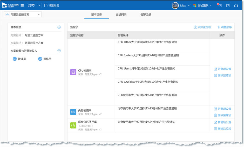
Task: Open the hamburger menu icon
Action: (22, 5)
